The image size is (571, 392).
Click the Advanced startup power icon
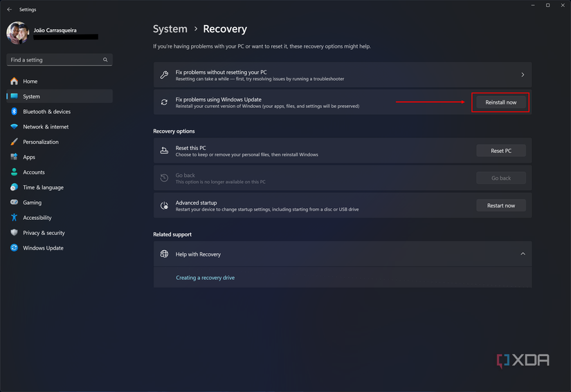click(164, 206)
